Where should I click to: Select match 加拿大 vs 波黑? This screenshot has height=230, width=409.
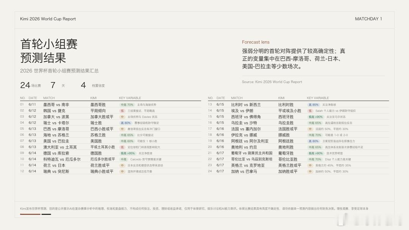click(56, 117)
